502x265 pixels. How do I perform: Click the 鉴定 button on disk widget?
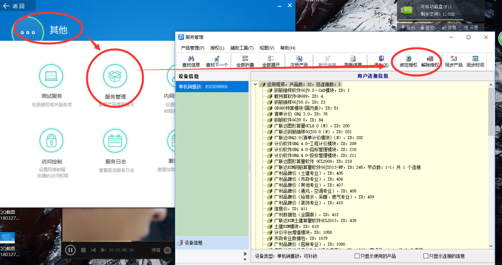pos(427,28)
